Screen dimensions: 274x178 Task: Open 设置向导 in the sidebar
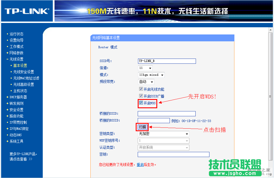click(x=16, y=40)
